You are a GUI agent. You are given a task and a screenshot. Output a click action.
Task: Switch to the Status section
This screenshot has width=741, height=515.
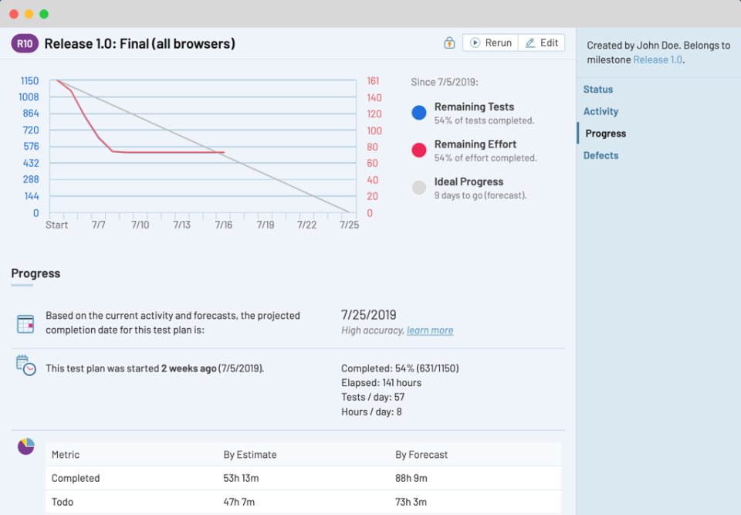pos(597,89)
